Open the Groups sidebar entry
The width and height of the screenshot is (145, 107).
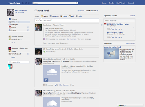[19, 51]
